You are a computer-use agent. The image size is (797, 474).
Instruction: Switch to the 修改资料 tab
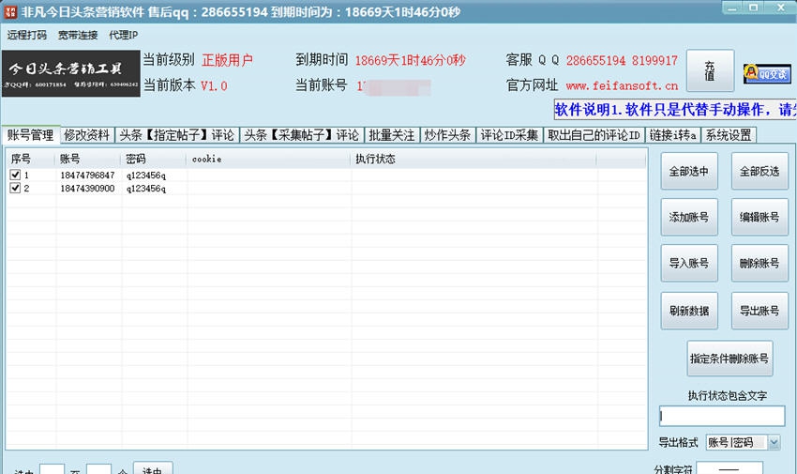(87, 135)
